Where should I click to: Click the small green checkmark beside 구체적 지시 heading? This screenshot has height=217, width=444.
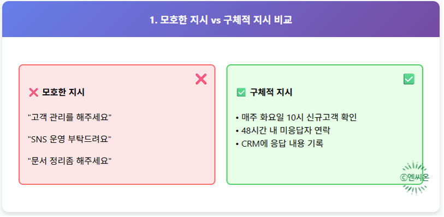tap(241, 92)
